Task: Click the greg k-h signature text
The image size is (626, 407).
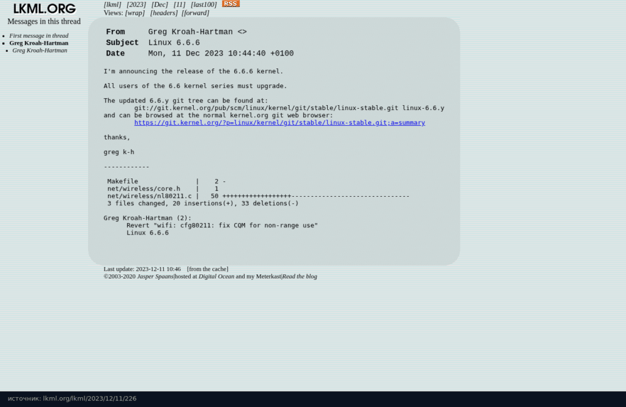Action: pos(119,152)
